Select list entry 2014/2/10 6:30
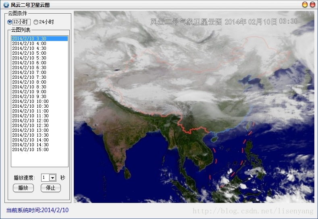This screenshot has width=318, height=219. point(39,68)
